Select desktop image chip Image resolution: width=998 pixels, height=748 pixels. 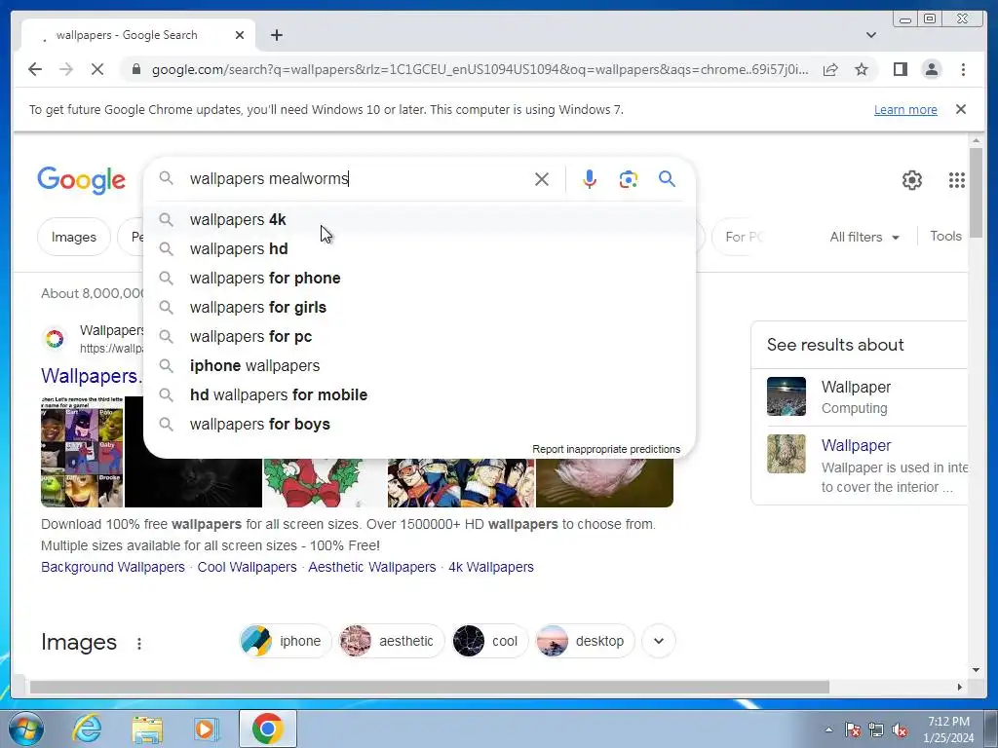(585, 641)
